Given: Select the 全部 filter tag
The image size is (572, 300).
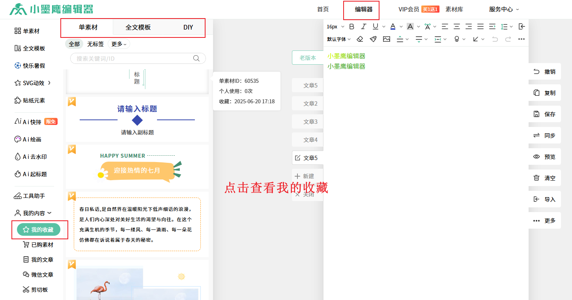Looking at the screenshot, I should [74, 44].
